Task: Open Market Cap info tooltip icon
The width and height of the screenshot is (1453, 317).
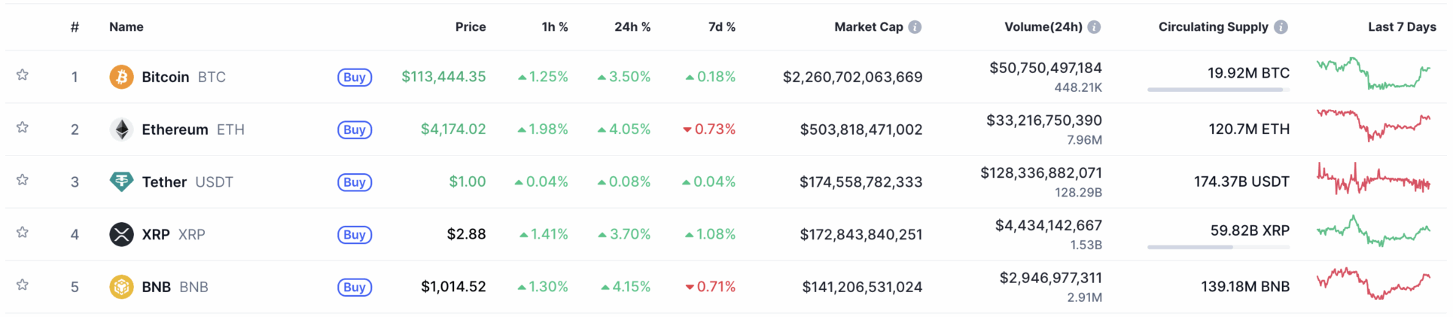Action: pyautogui.click(x=915, y=27)
